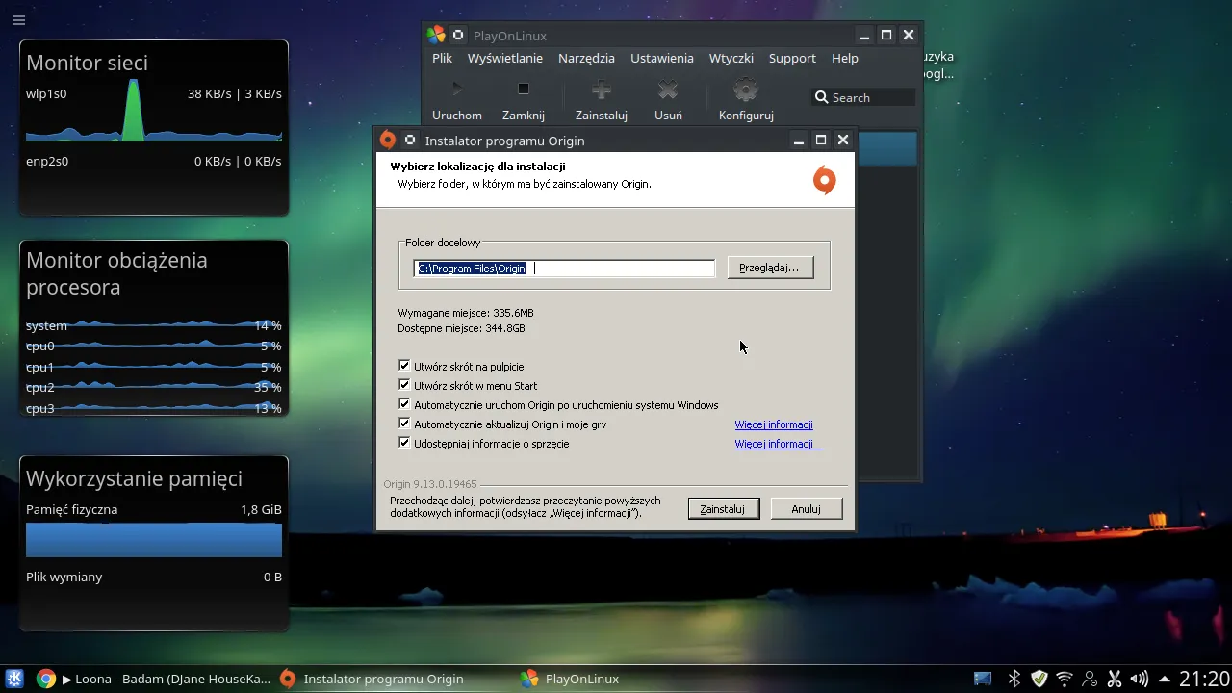The image size is (1232, 693).
Task: Toggle Udostępniaj informacje o sprzęcie checkbox
Action: 404,443
